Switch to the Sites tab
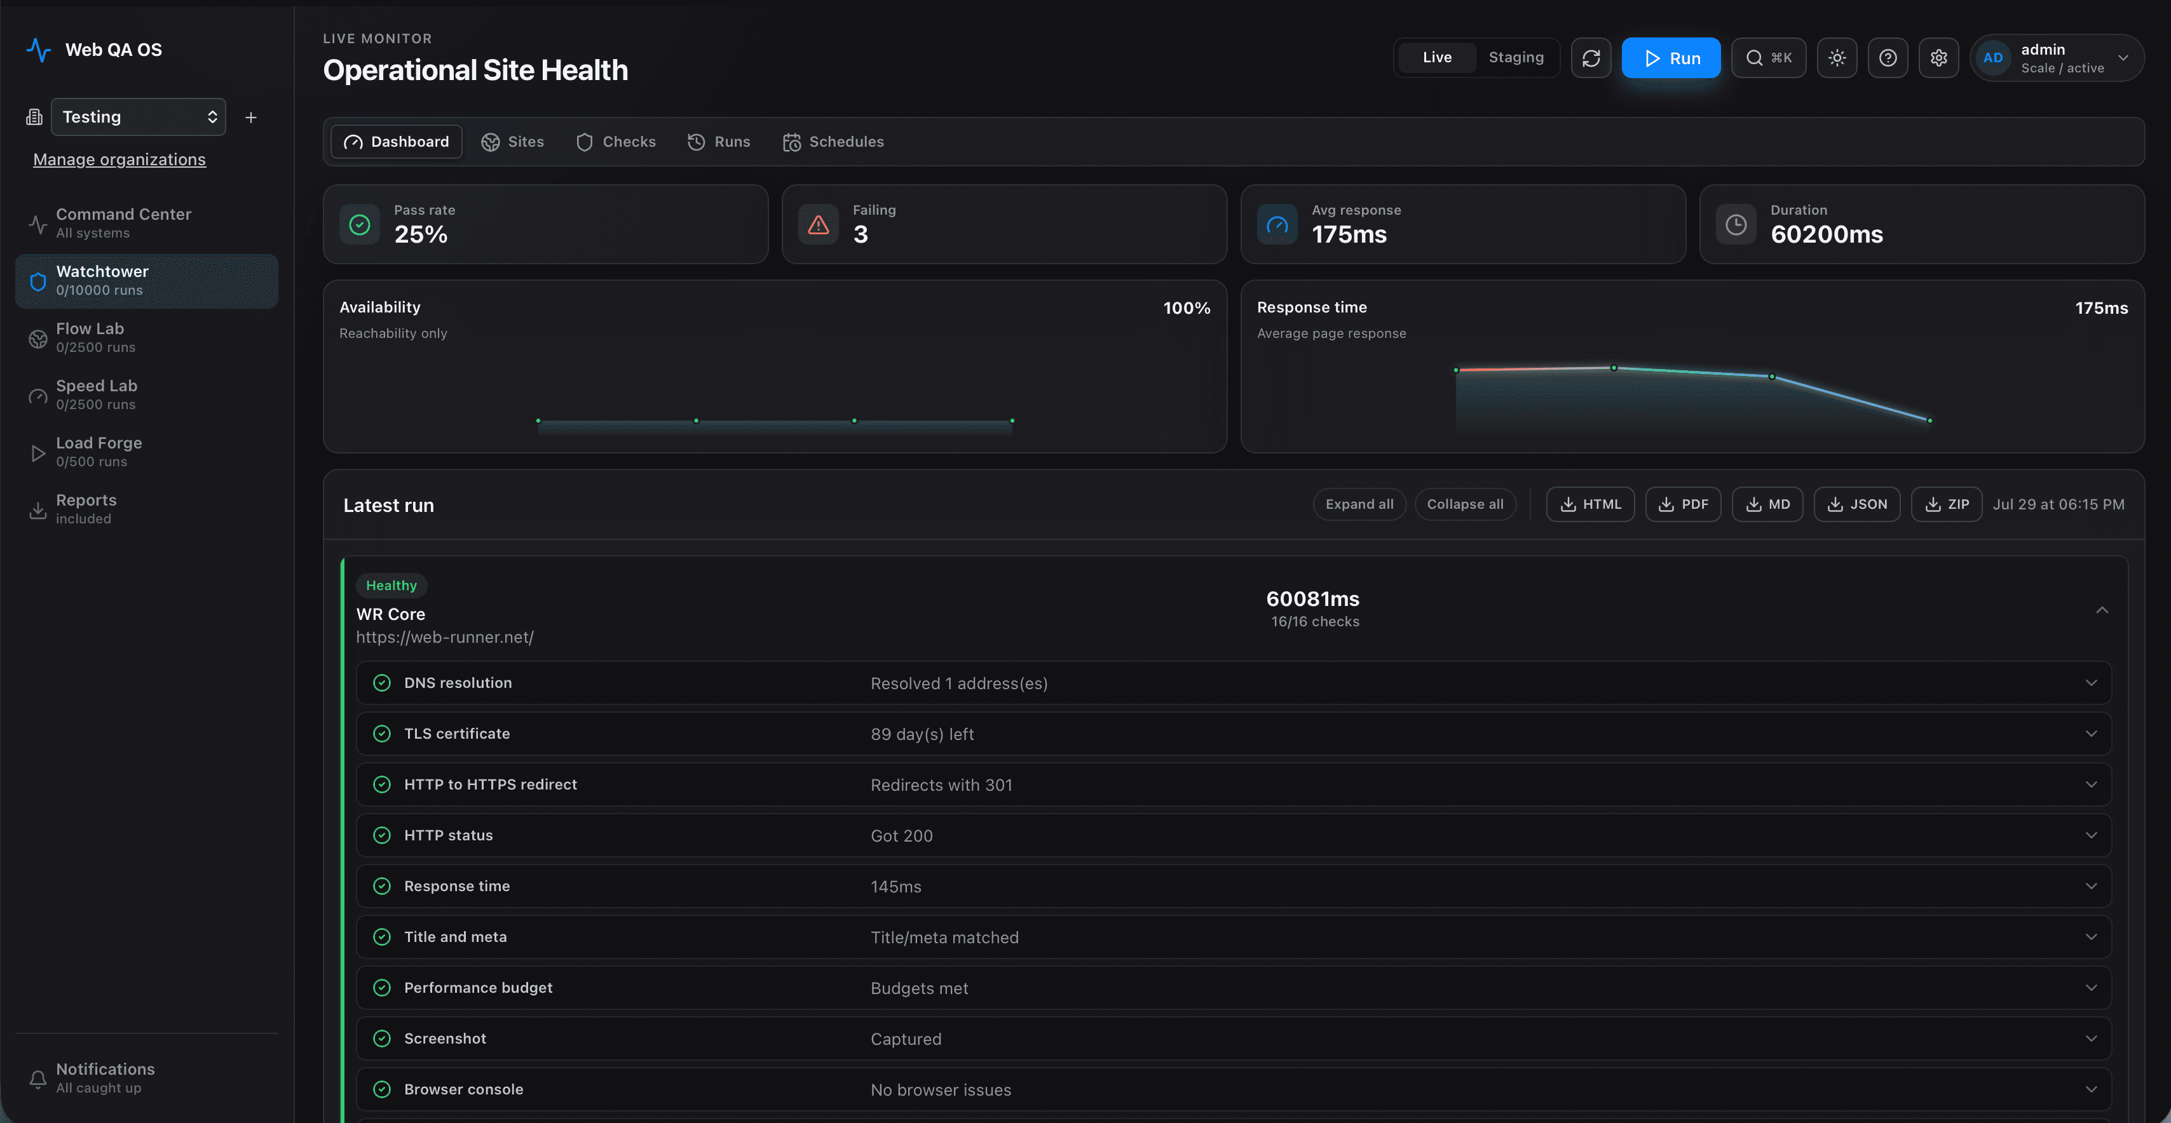This screenshot has width=2171, height=1123. (512, 142)
